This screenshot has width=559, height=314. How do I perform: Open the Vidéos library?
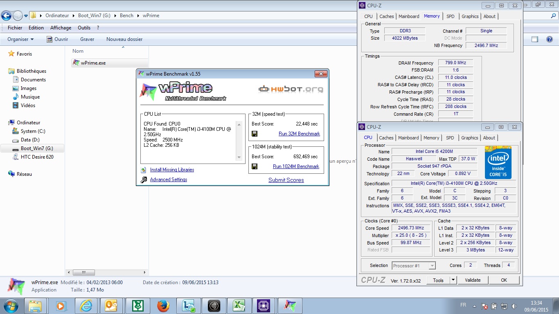coord(28,105)
